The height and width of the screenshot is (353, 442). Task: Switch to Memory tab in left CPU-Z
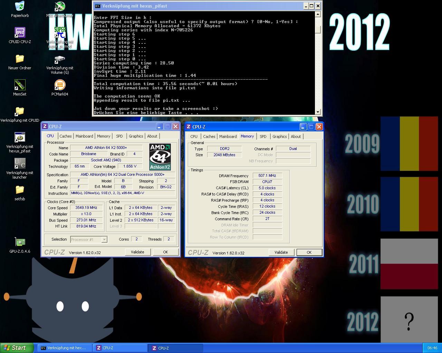click(x=104, y=136)
